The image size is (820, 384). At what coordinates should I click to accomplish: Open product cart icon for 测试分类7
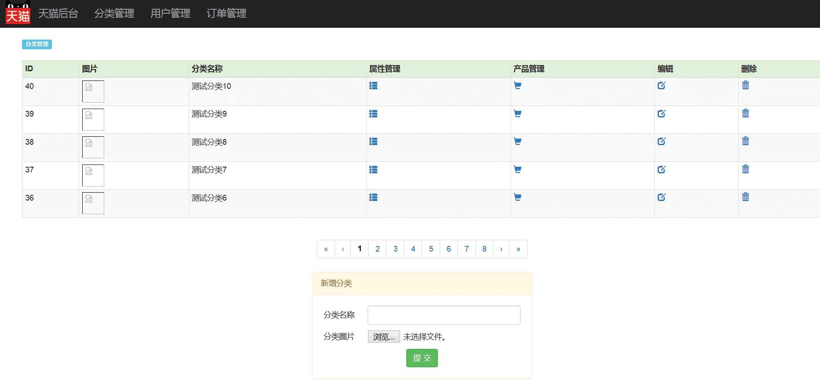[518, 170]
